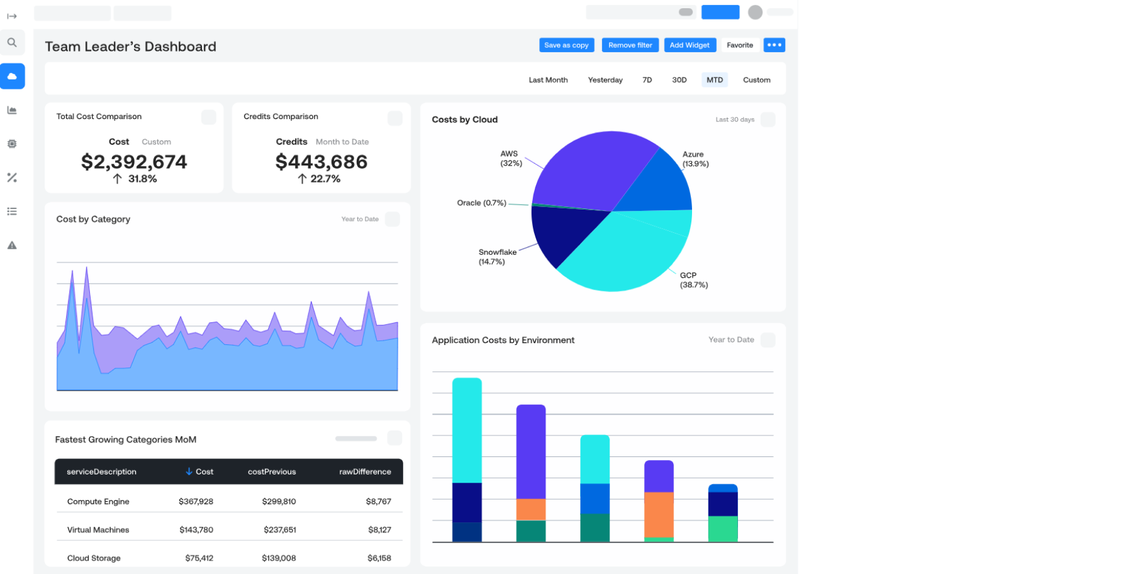The height and width of the screenshot is (574, 1140).
Task: Open the warning triangle icon in the sidebar
Action: pos(12,245)
